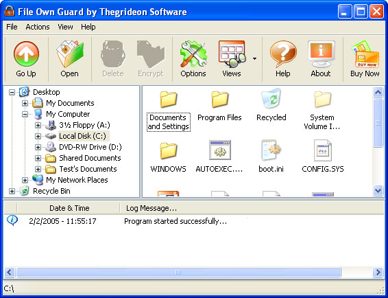Open Options with the wrench icon
The image size is (388, 298).
[193, 54]
